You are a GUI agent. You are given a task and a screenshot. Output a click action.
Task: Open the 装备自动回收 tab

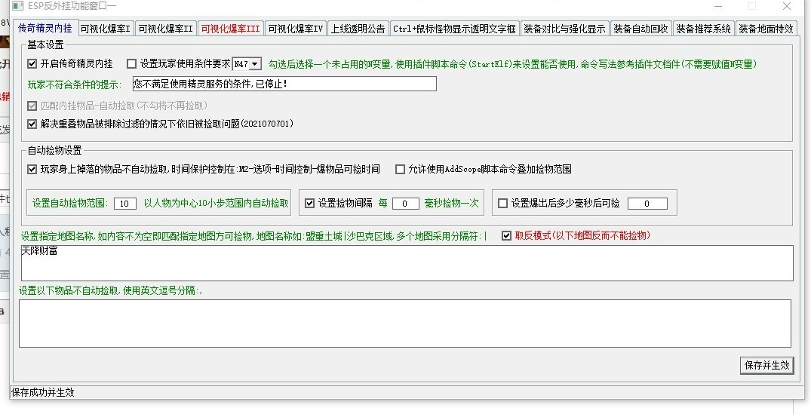[x=641, y=29]
